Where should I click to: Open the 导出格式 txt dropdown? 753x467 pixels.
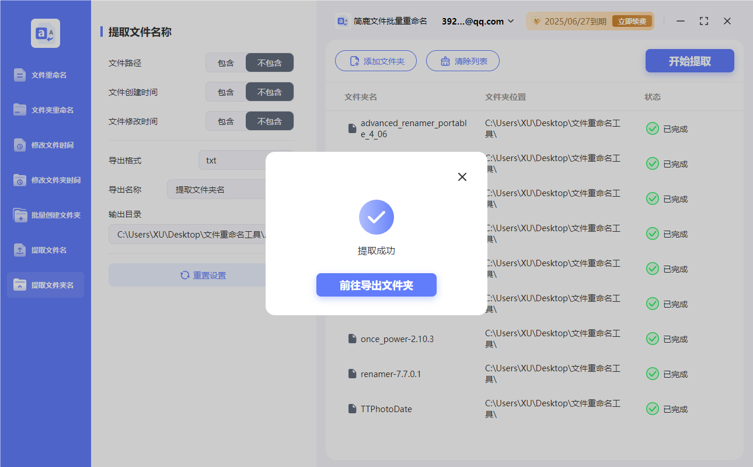[x=233, y=160]
